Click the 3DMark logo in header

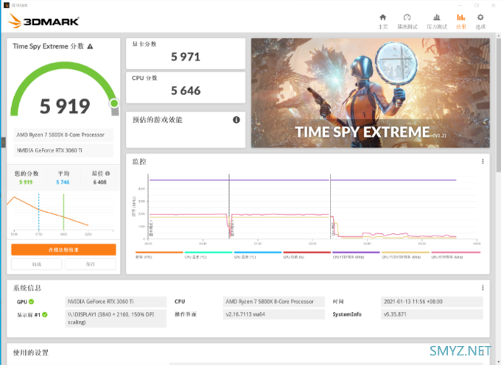(43, 21)
